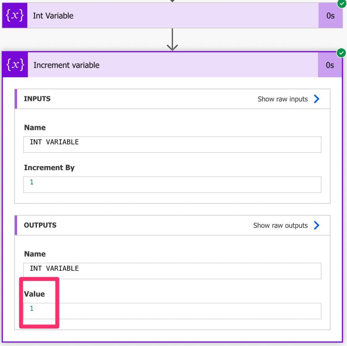Viewport: 347px width, 346px height.
Task: Click the blue chevron next to Show raw inputs
Action: (x=317, y=99)
